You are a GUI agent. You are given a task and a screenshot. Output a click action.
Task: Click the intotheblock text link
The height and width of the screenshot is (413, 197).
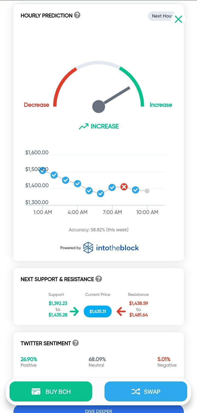(x=117, y=248)
